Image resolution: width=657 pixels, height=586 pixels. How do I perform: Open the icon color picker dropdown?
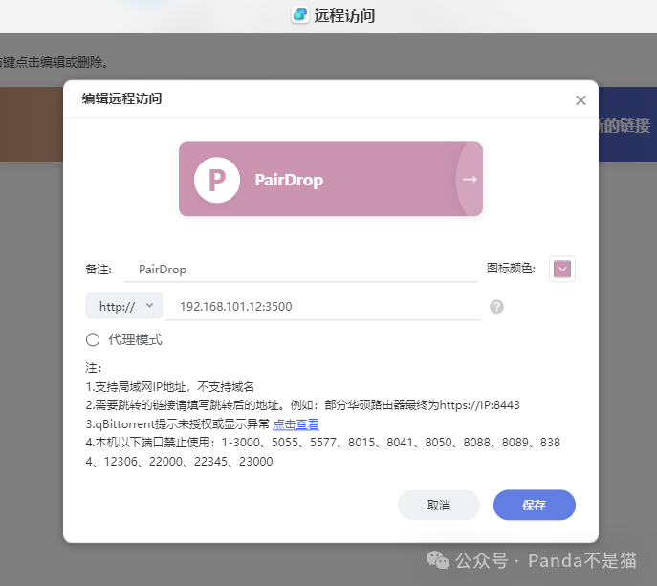click(x=562, y=269)
